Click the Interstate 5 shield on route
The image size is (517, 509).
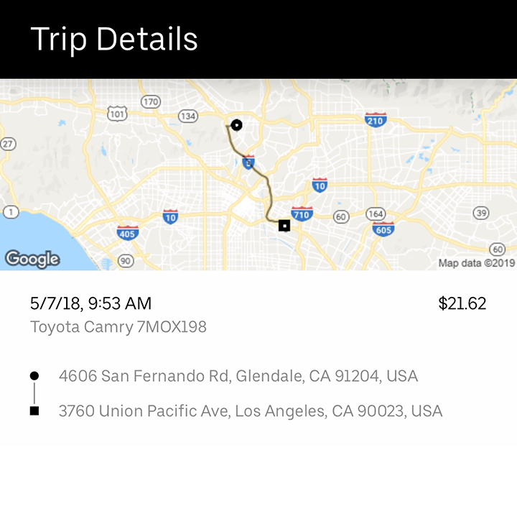pyautogui.click(x=248, y=162)
